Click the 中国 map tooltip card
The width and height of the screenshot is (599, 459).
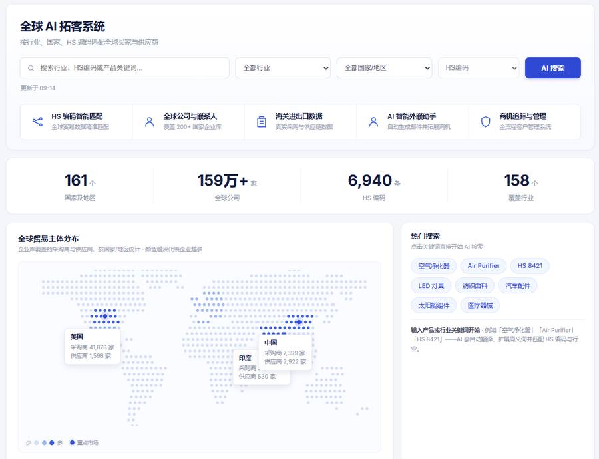point(286,352)
